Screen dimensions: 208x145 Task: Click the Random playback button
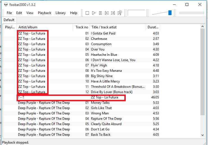coord(120,13)
